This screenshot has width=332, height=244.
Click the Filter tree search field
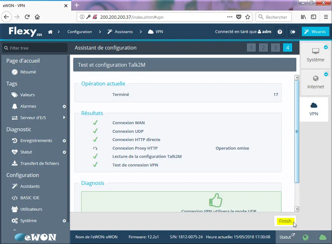tap(35, 48)
